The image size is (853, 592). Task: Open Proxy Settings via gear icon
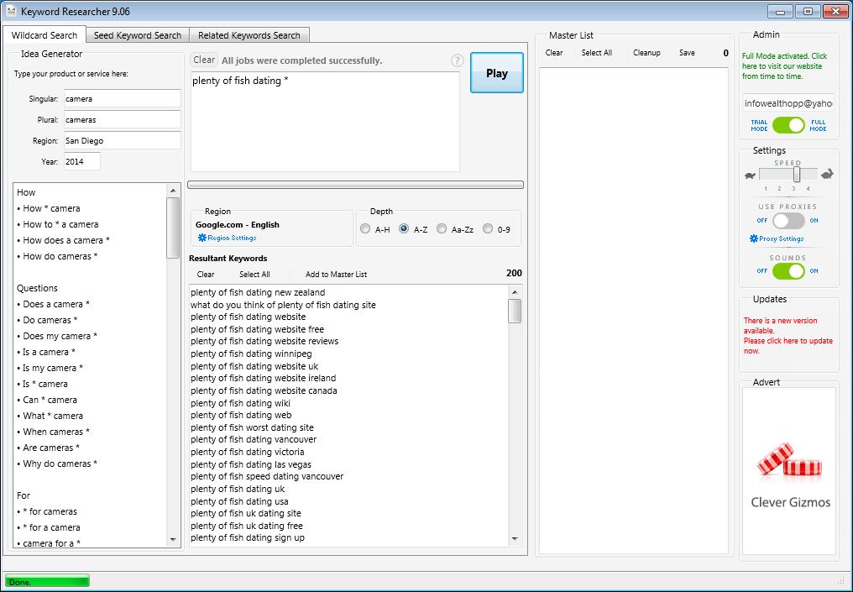[x=754, y=238]
